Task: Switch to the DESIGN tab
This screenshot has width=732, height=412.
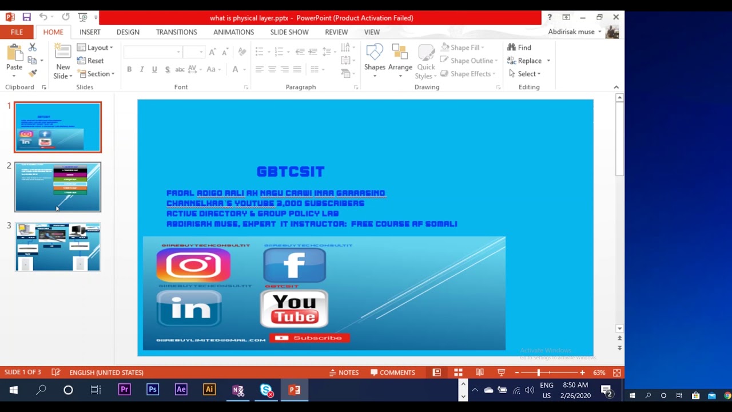Action: point(128,32)
